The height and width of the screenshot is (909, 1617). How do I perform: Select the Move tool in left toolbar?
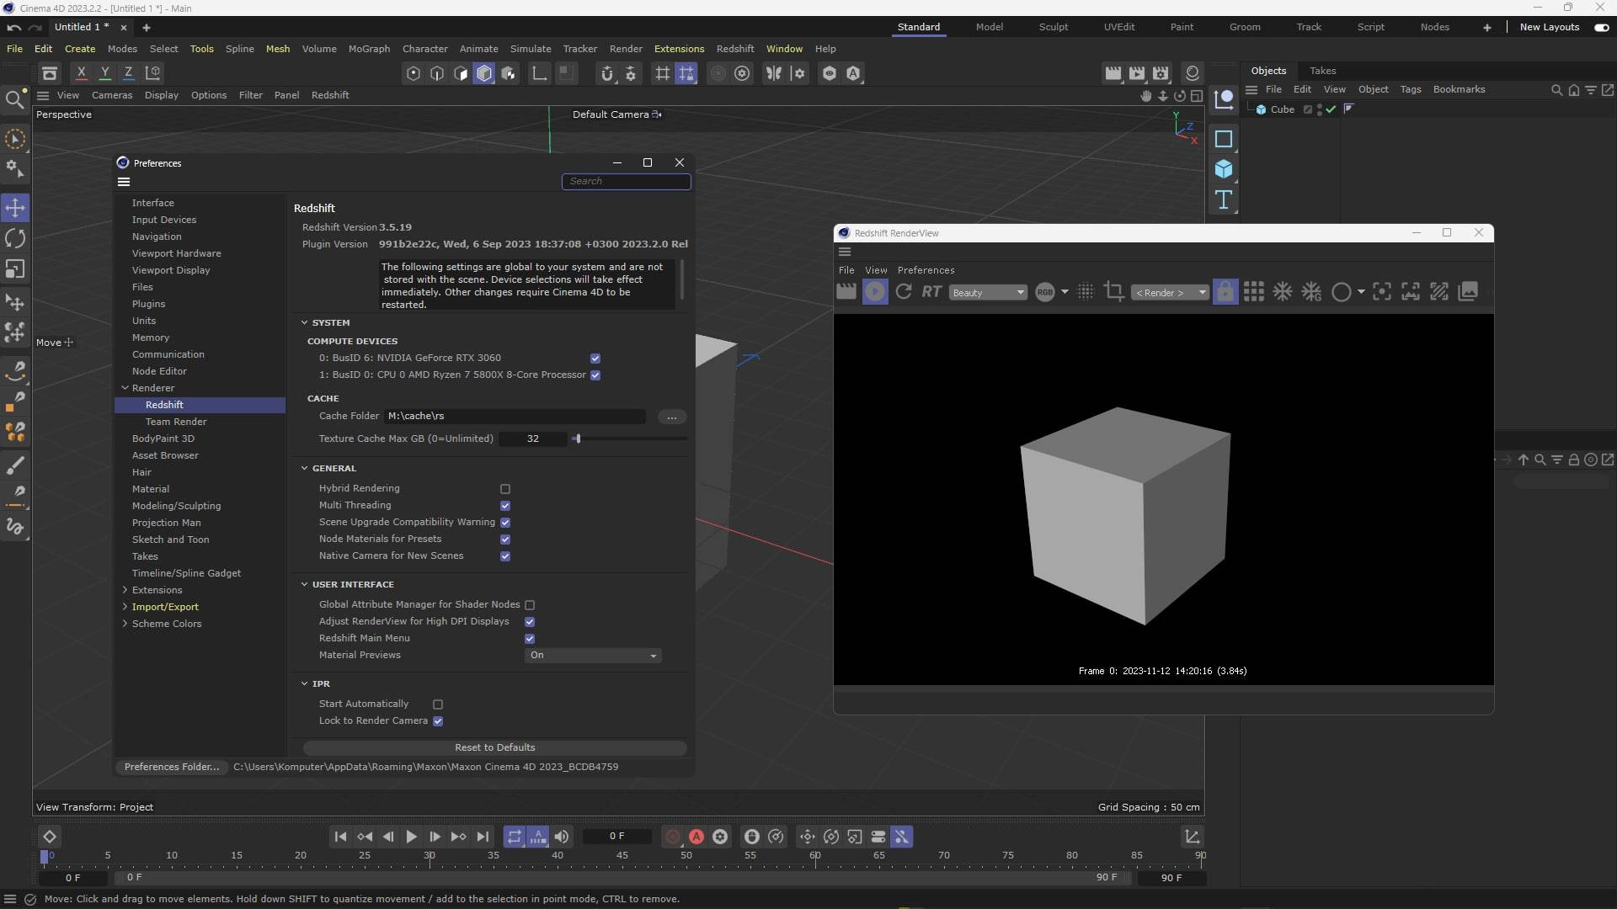15,207
